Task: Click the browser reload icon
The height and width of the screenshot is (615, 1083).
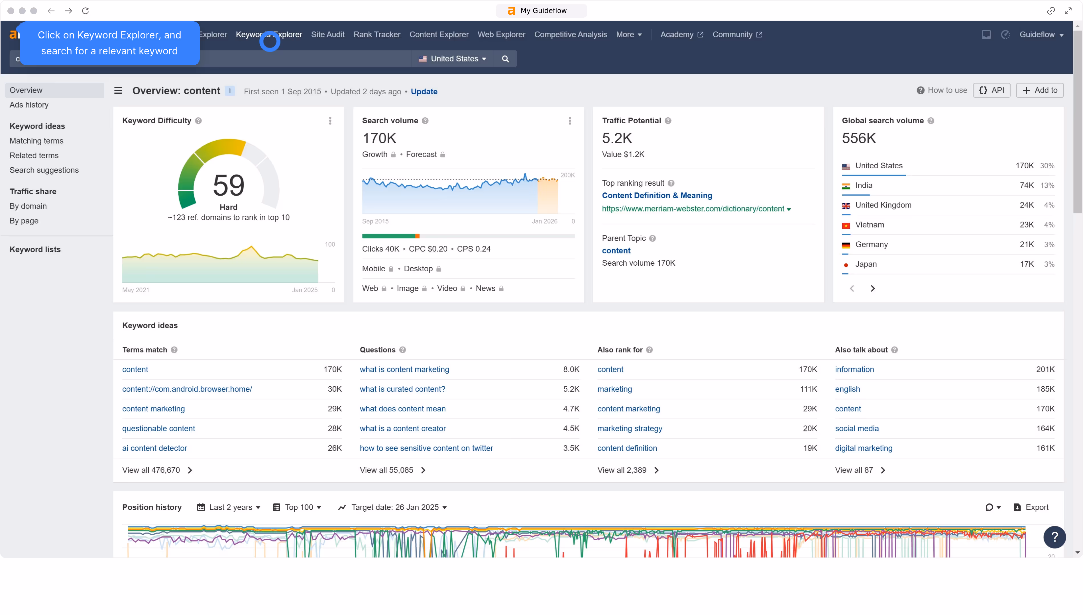Action: point(85,11)
